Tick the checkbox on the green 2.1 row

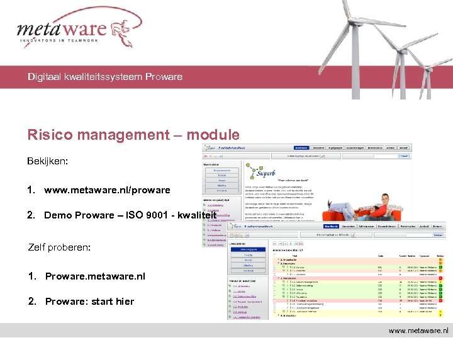[x=275, y=268]
